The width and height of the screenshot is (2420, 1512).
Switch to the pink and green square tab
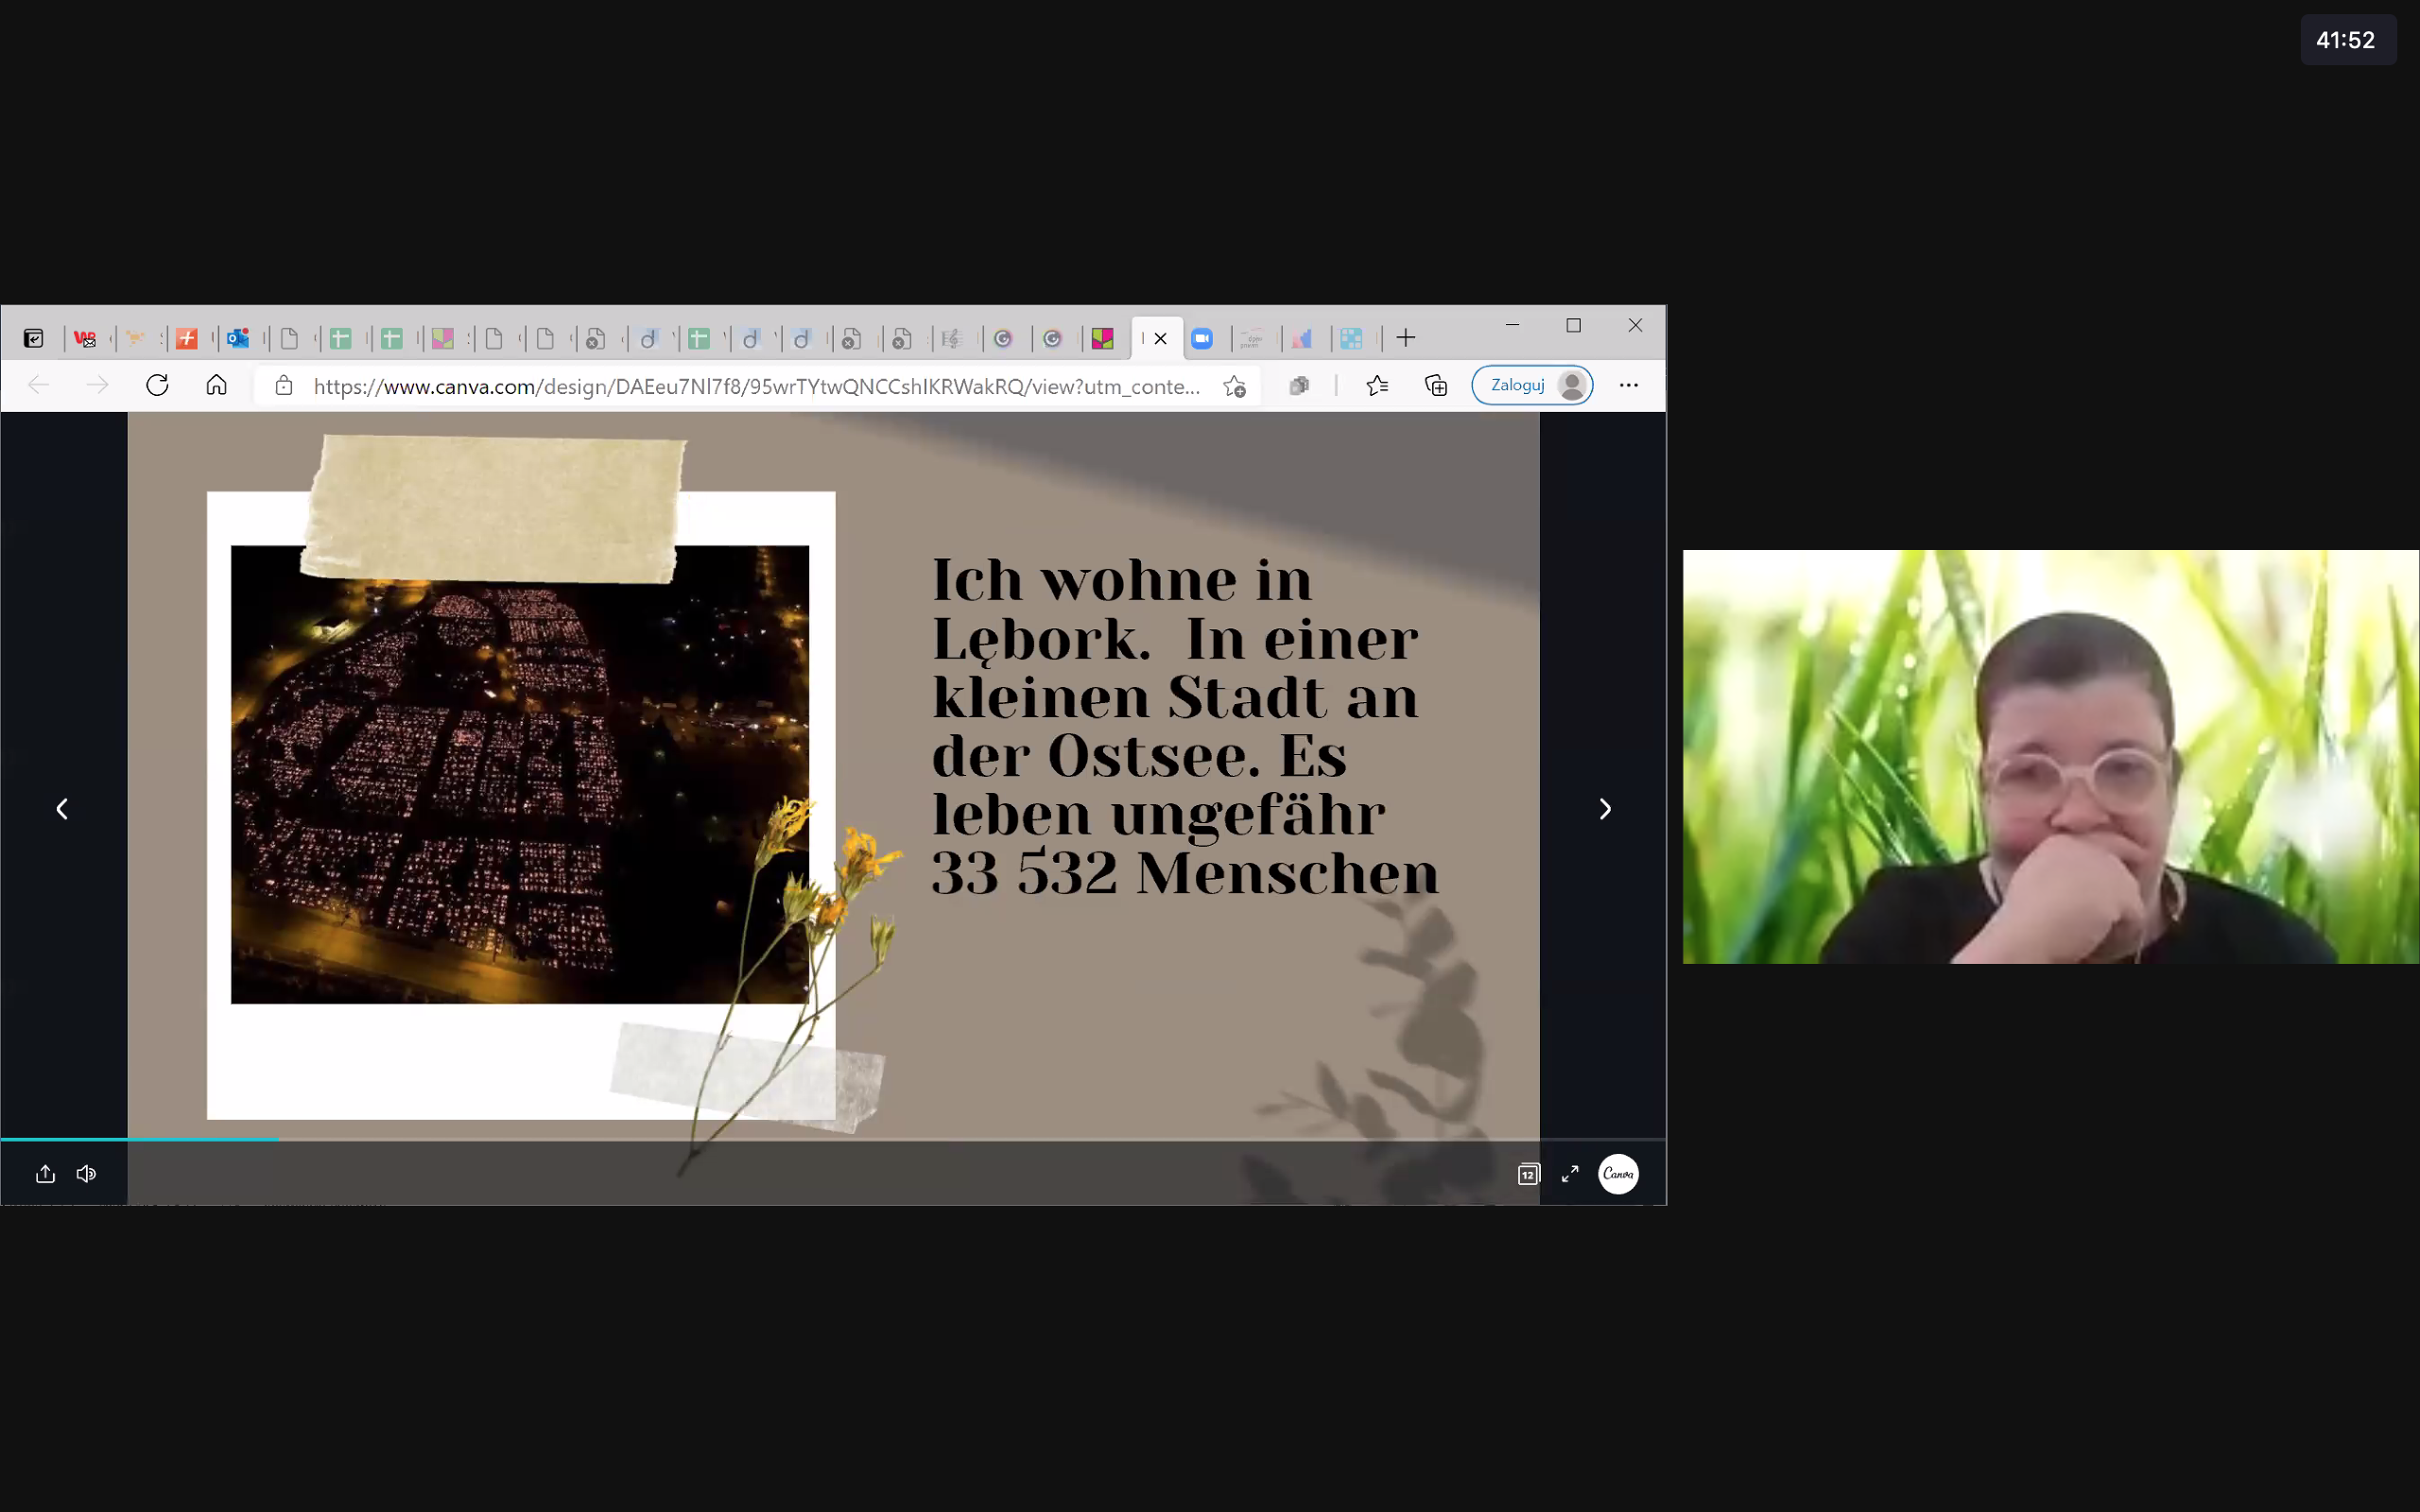click(x=1102, y=339)
